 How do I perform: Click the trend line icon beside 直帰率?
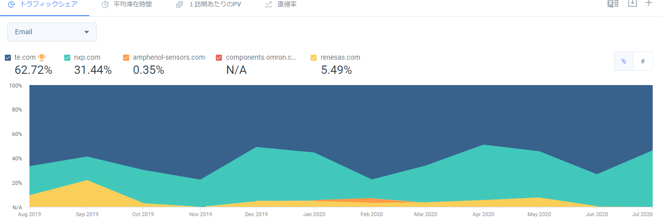point(268,4)
